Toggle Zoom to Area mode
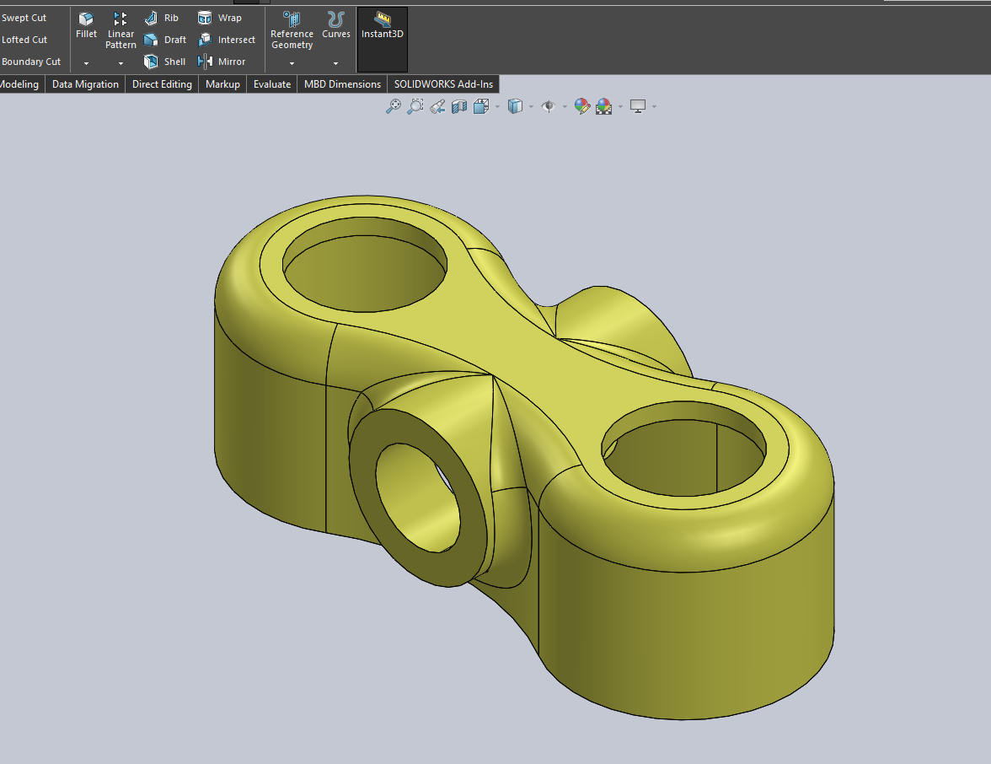The image size is (991, 764). coord(415,106)
